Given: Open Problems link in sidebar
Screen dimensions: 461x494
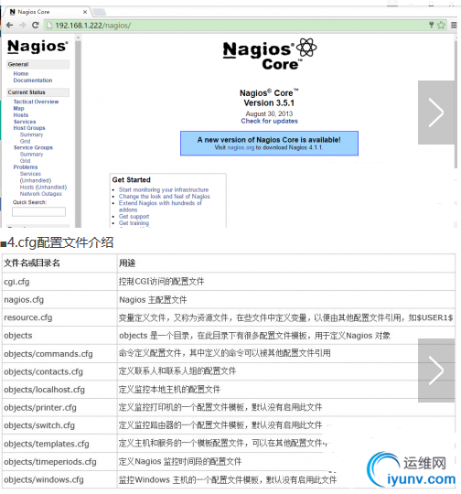Looking at the screenshot, I should [26, 167].
